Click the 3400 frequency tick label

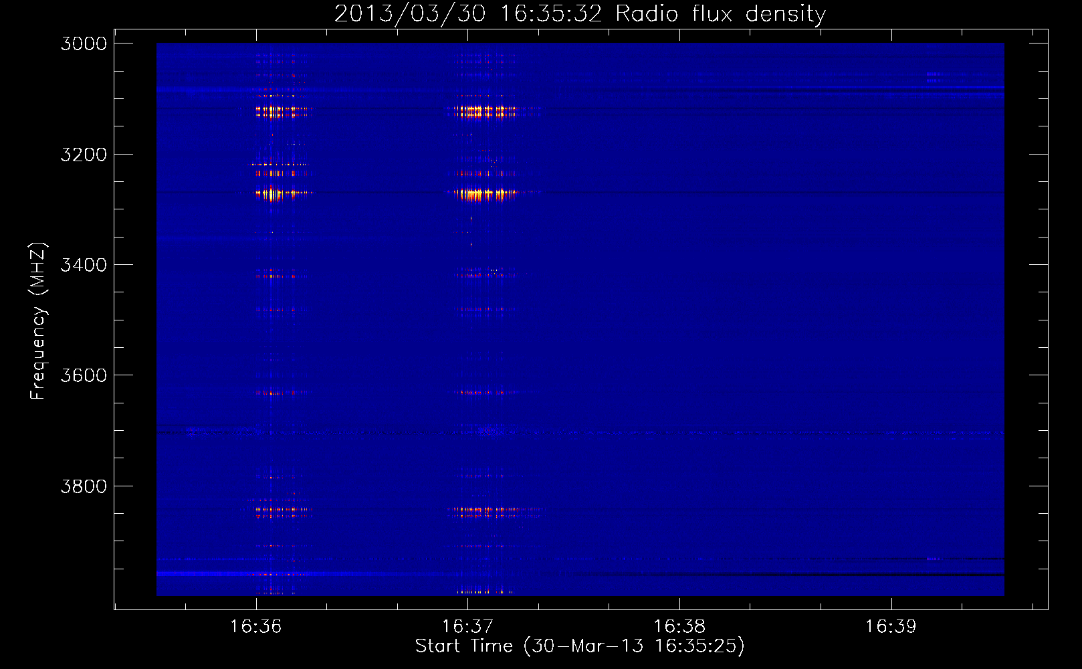(x=84, y=265)
